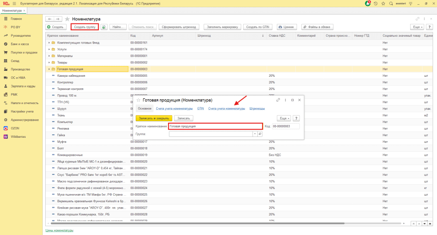Click Сформировать штрихкод button
The height and width of the screenshot is (235, 437).
pyautogui.click(x=179, y=27)
